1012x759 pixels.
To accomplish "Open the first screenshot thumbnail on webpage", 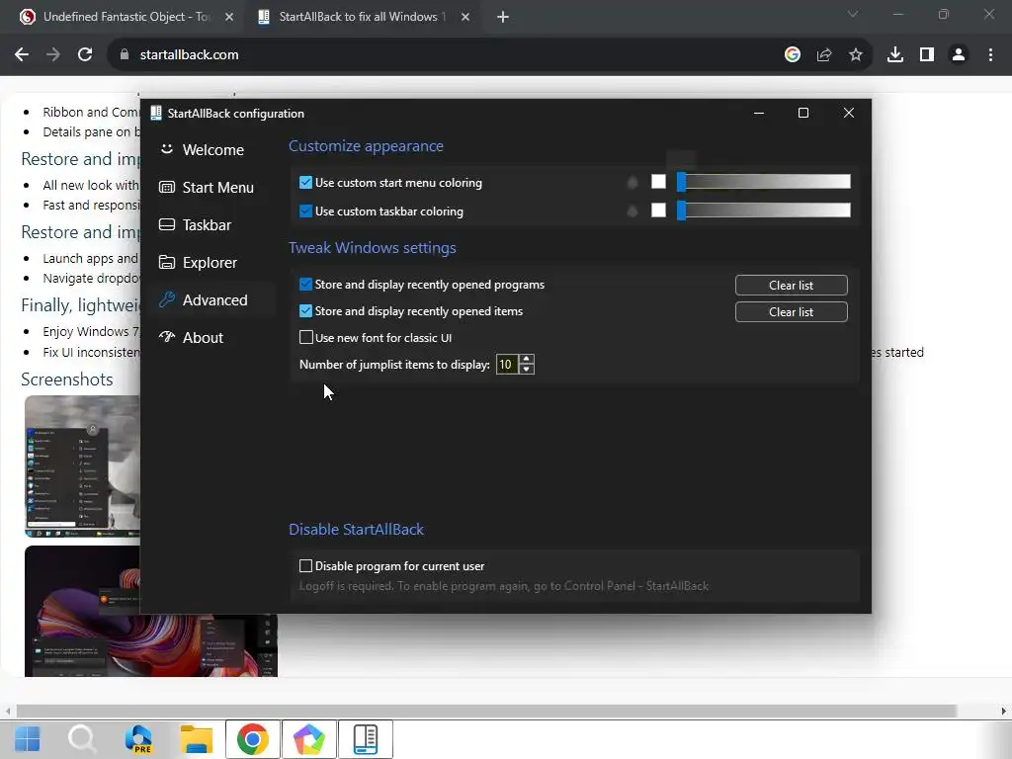I will [x=83, y=466].
